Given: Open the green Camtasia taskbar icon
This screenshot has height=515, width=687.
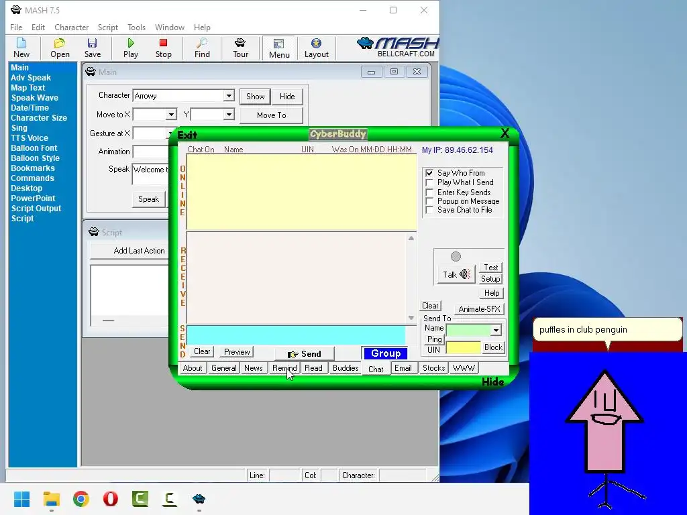Looking at the screenshot, I should point(140,499).
